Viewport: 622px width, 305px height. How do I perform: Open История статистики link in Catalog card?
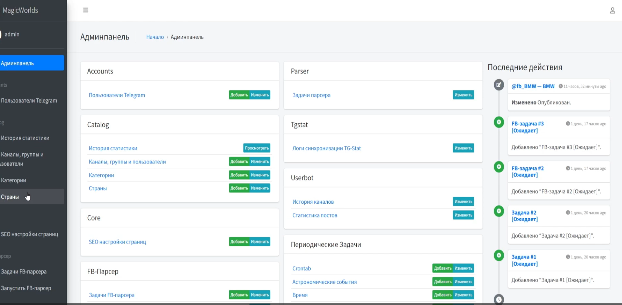coord(113,148)
